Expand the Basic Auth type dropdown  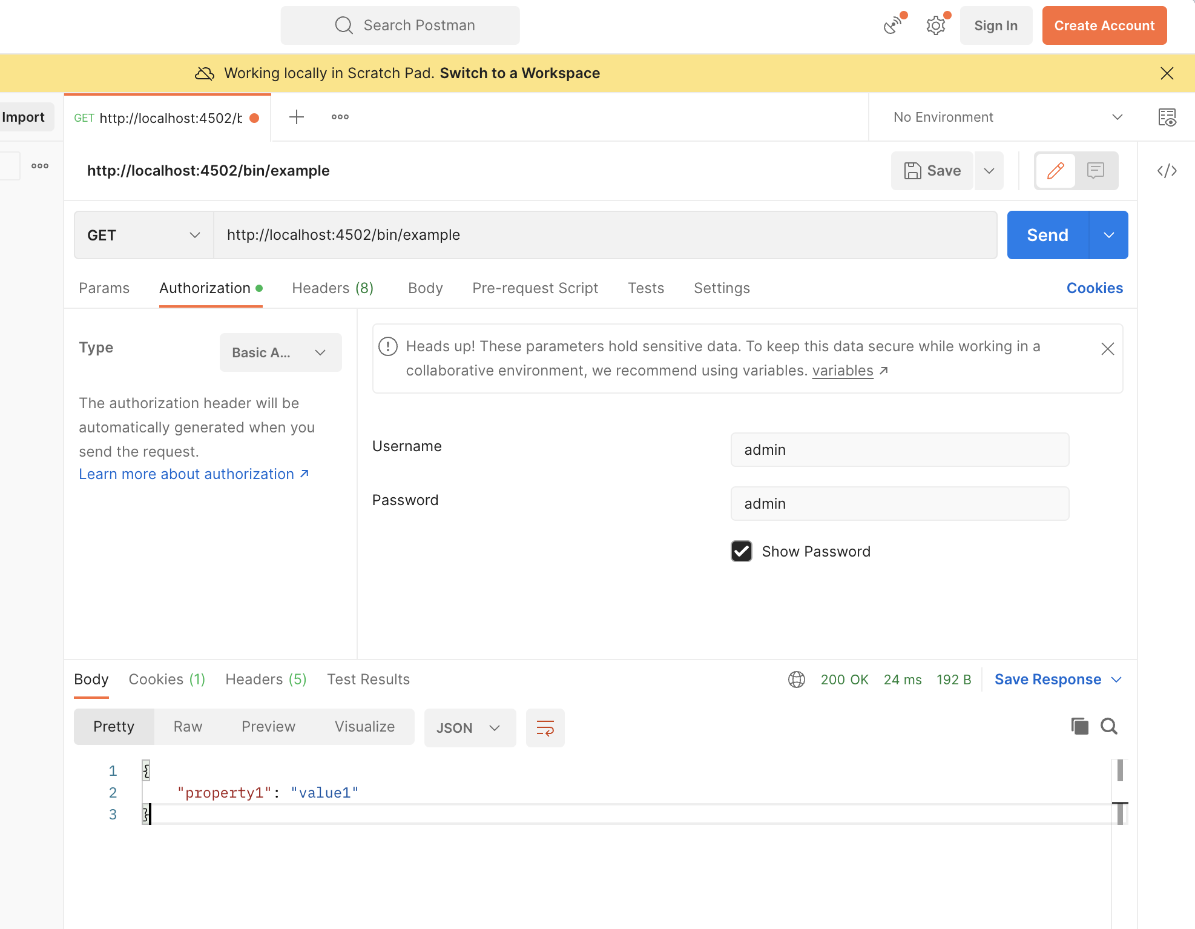[280, 352]
